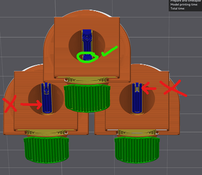
Task: Click the red arrow pointing at left blue slot
Action: coord(31,104)
